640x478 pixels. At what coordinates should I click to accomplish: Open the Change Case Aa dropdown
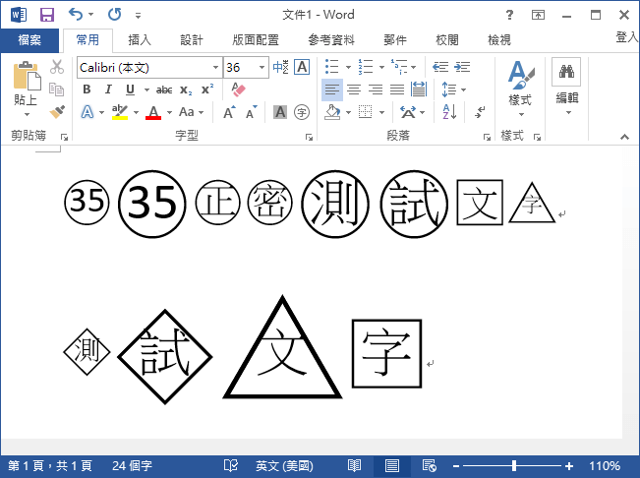click(191, 112)
